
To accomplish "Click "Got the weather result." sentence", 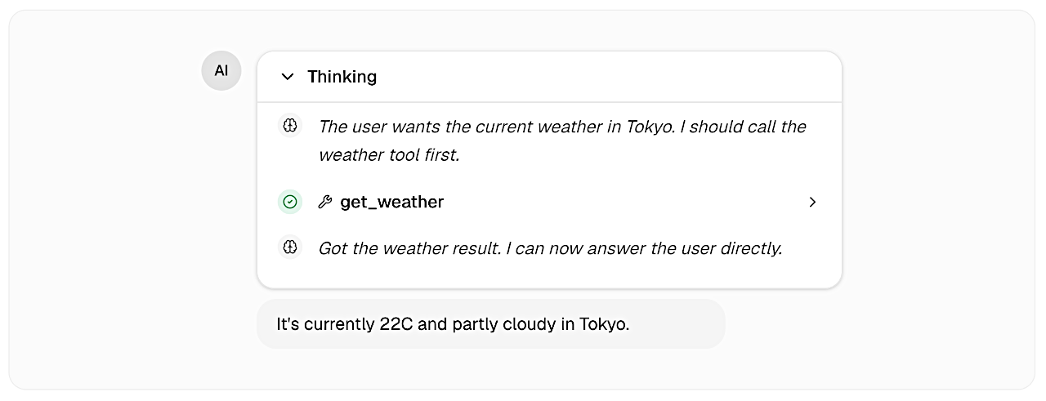I will coord(407,247).
